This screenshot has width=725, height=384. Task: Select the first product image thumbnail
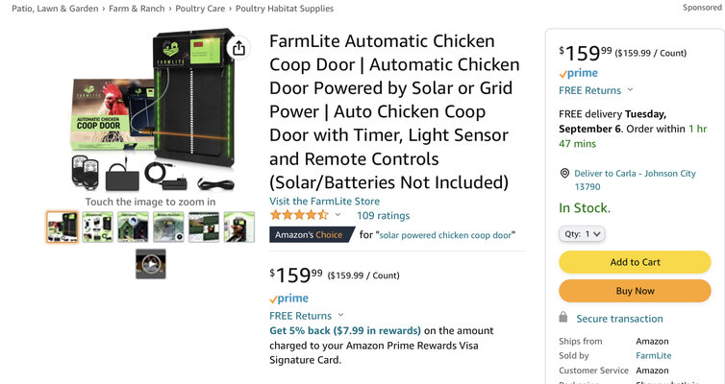coord(62,228)
